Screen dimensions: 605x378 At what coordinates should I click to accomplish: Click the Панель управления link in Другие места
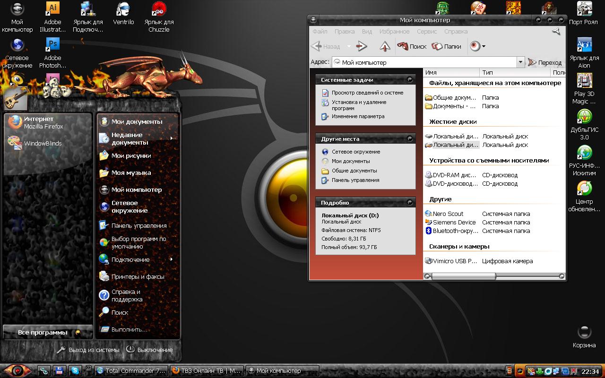click(x=355, y=180)
